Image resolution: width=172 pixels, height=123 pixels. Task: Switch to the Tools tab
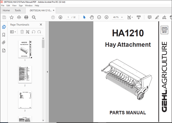tap(17, 10)
